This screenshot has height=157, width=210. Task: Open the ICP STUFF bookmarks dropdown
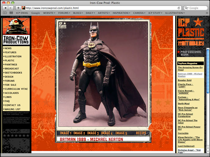(155, 13)
